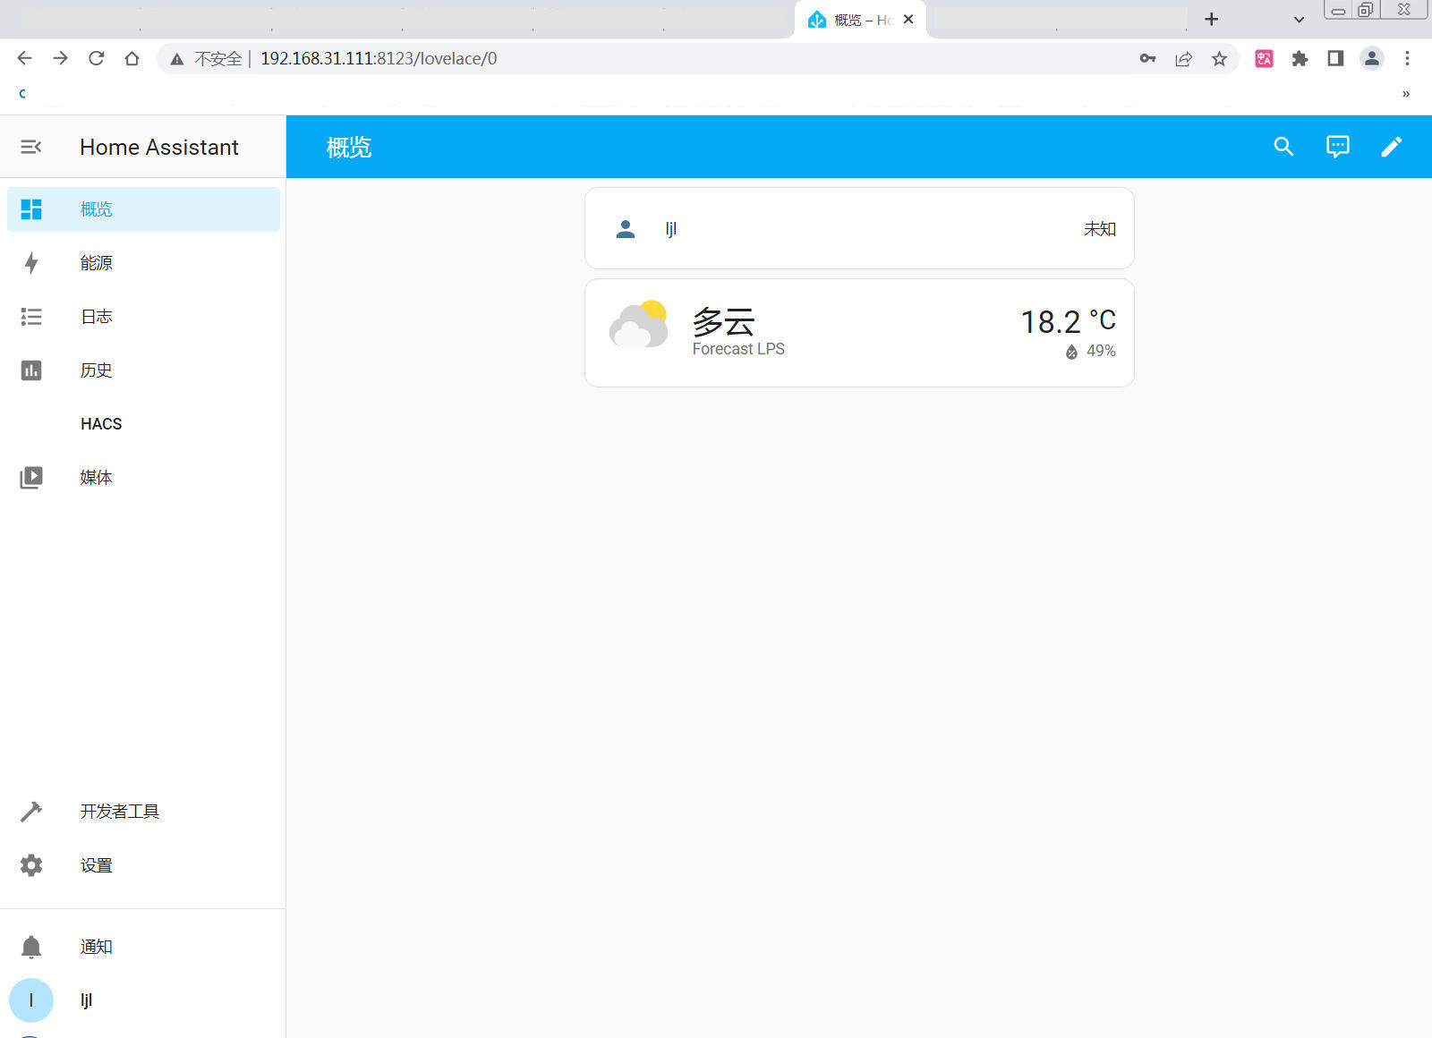The width and height of the screenshot is (1432, 1038).
Task: Open 设置 sidebar entry
Action: (x=143, y=865)
